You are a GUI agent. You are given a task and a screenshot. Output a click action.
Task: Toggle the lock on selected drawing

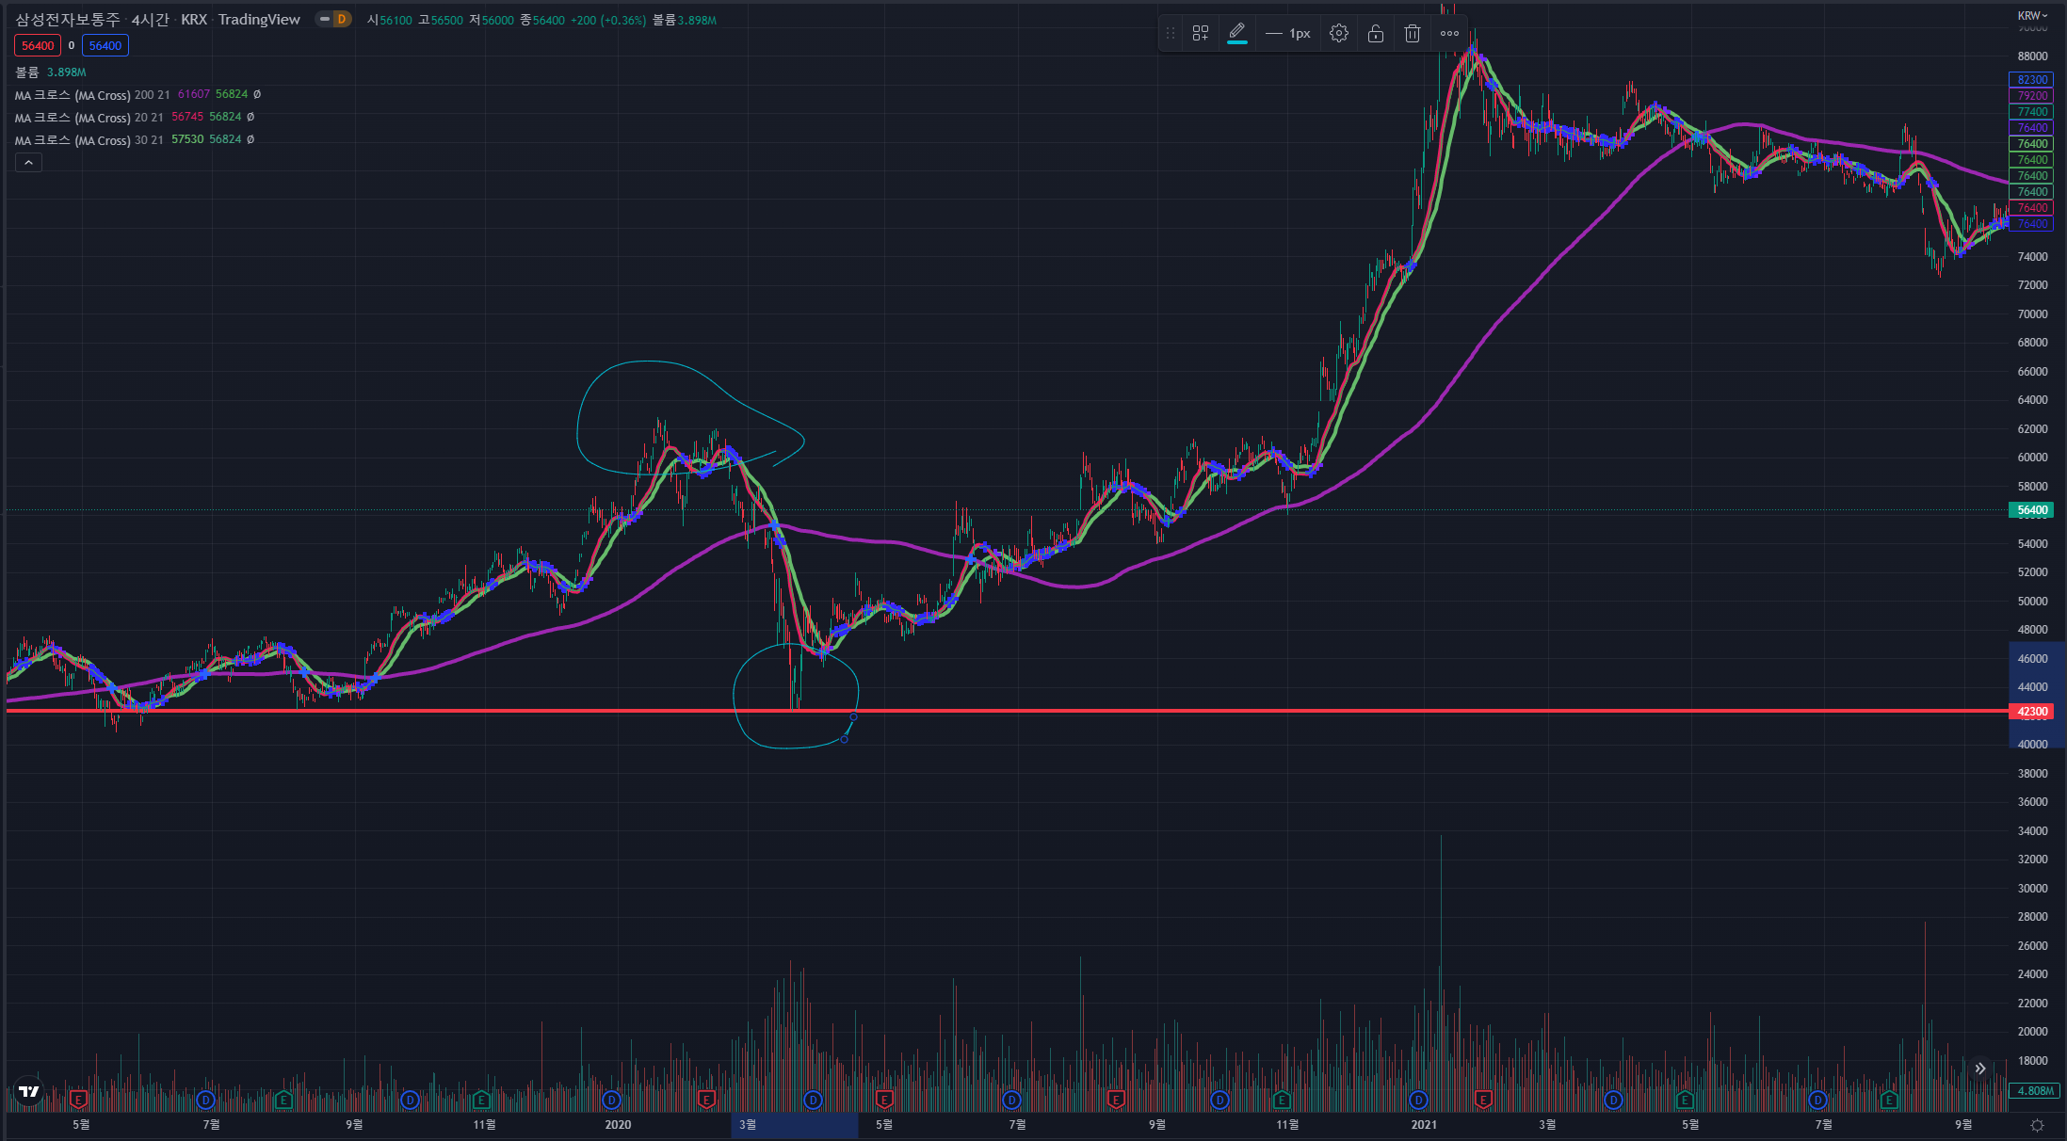tap(1376, 34)
